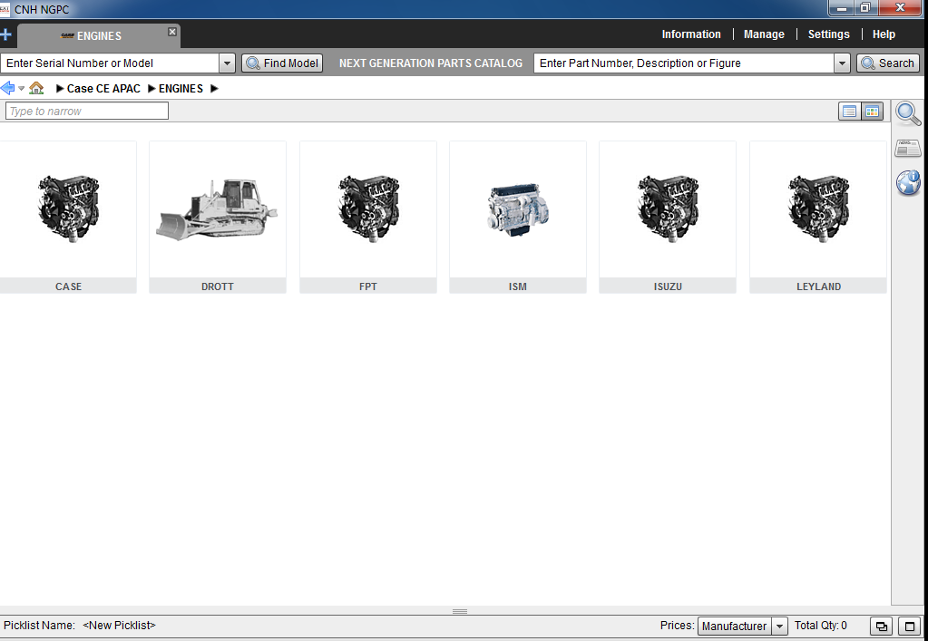Open the serial number search dropdown arrow

coord(228,63)
